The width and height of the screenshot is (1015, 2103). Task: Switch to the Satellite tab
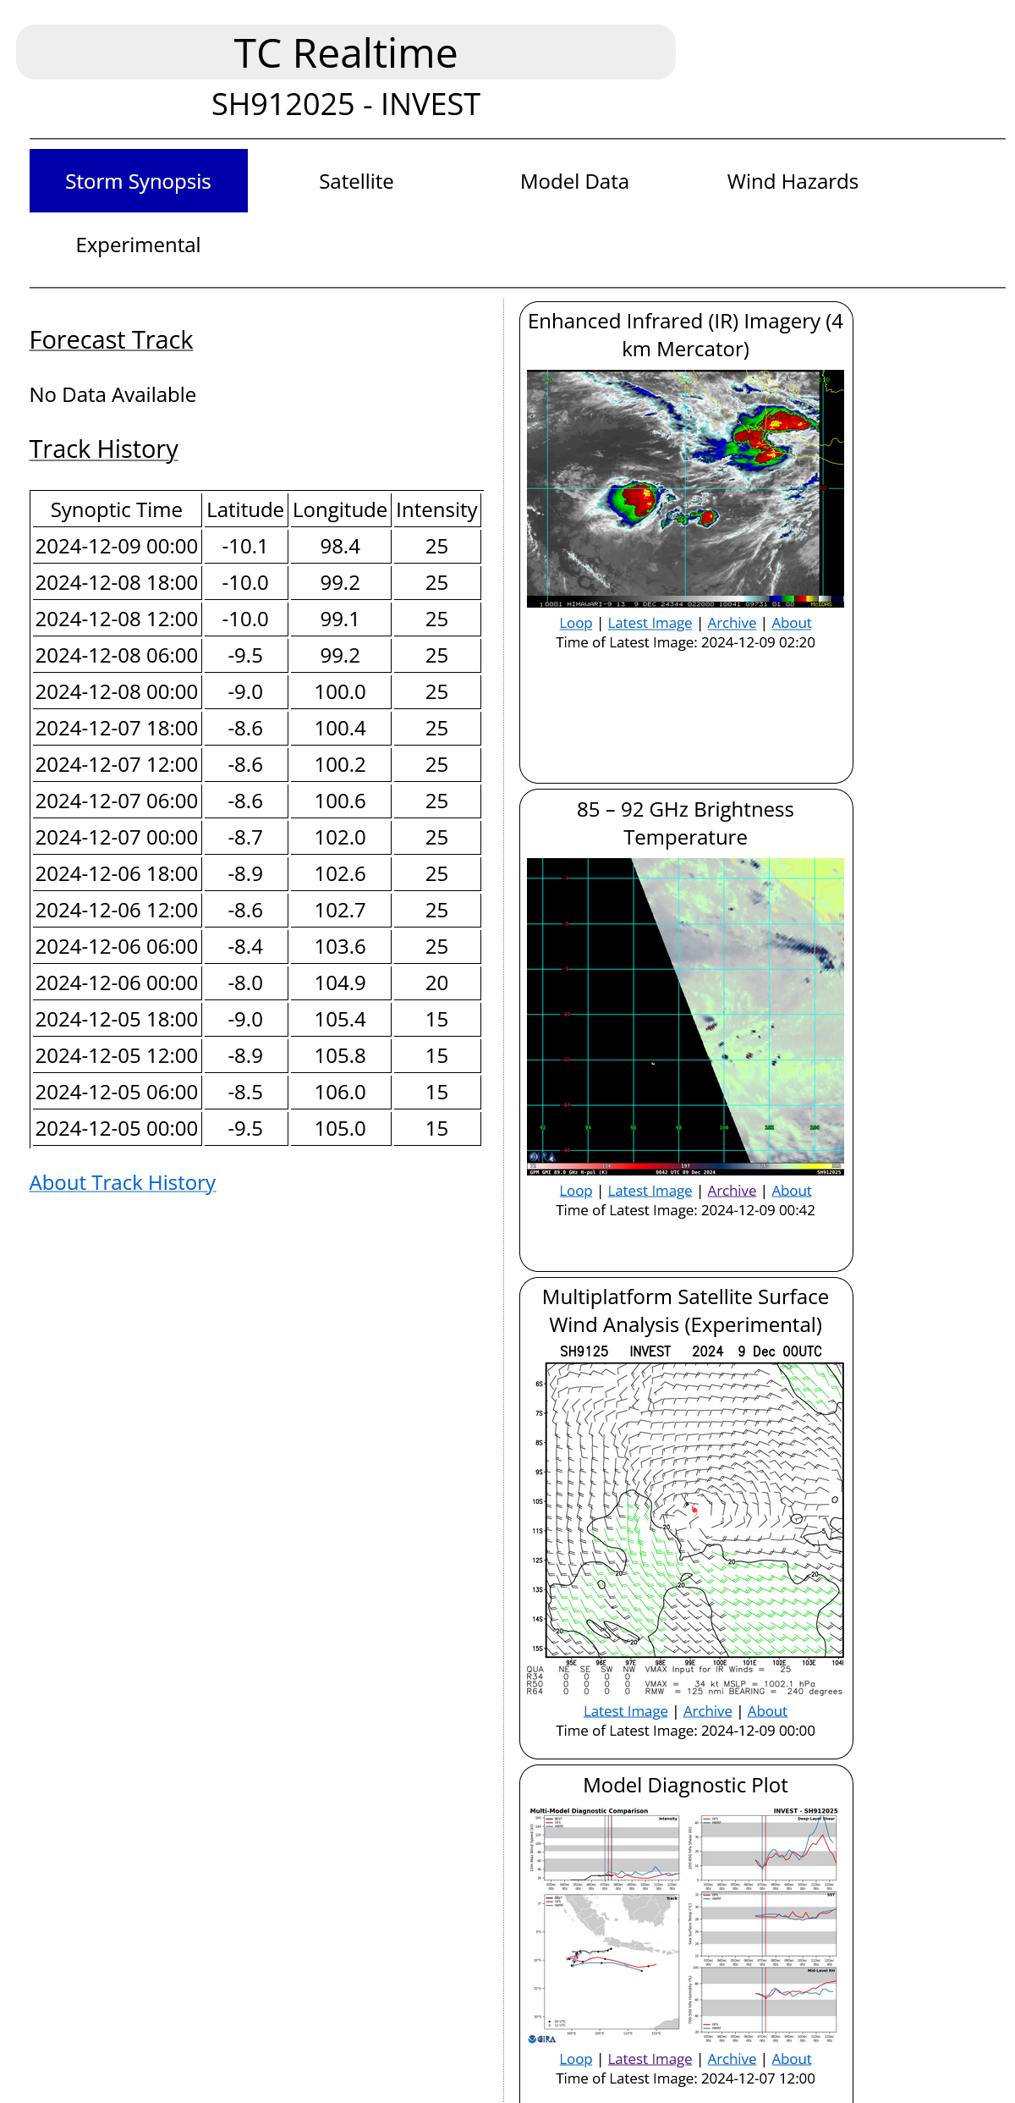[x=356, y=181]
